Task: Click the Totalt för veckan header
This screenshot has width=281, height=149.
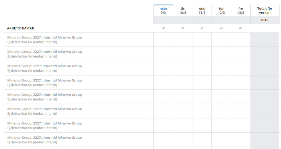Action: pyautogui.click(x=265, y=11)
